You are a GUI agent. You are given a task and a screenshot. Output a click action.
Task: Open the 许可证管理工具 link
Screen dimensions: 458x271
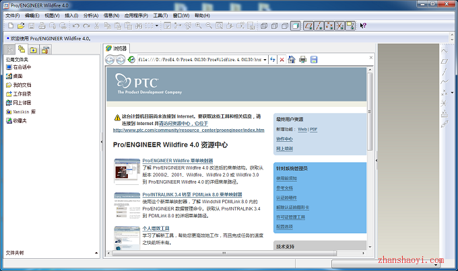click(x=291, y=217)
